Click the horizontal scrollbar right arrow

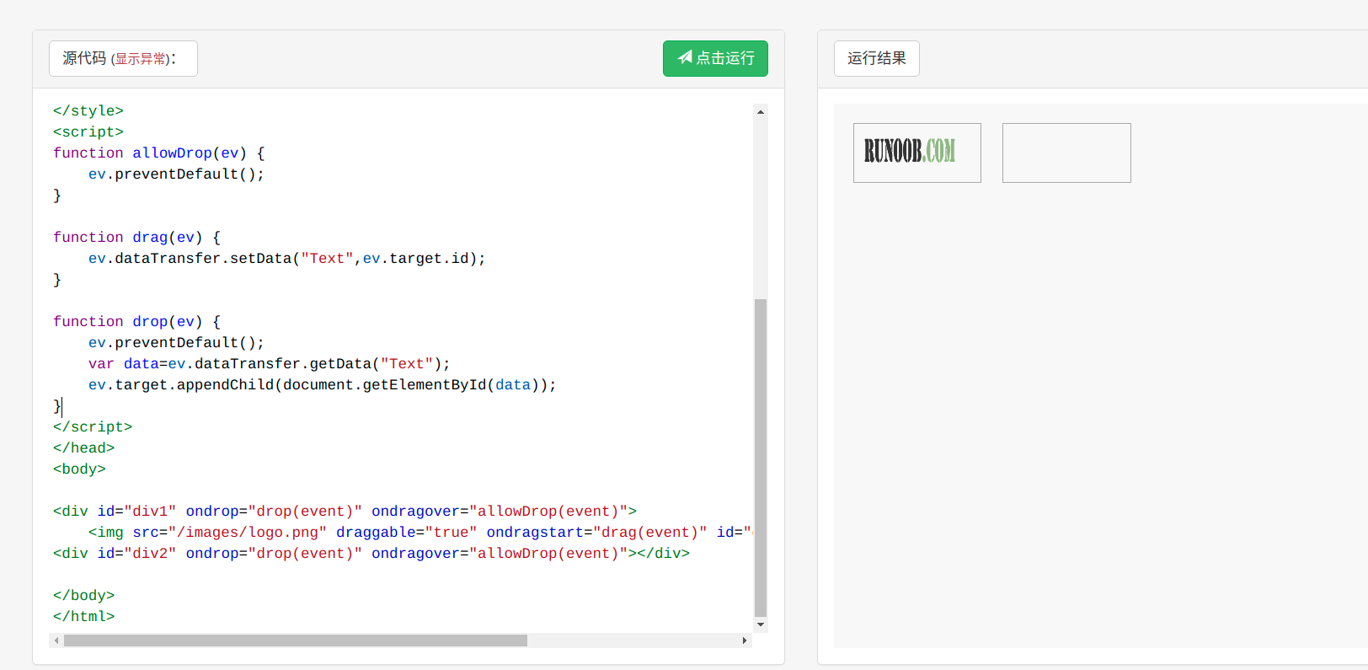point(744,641)
